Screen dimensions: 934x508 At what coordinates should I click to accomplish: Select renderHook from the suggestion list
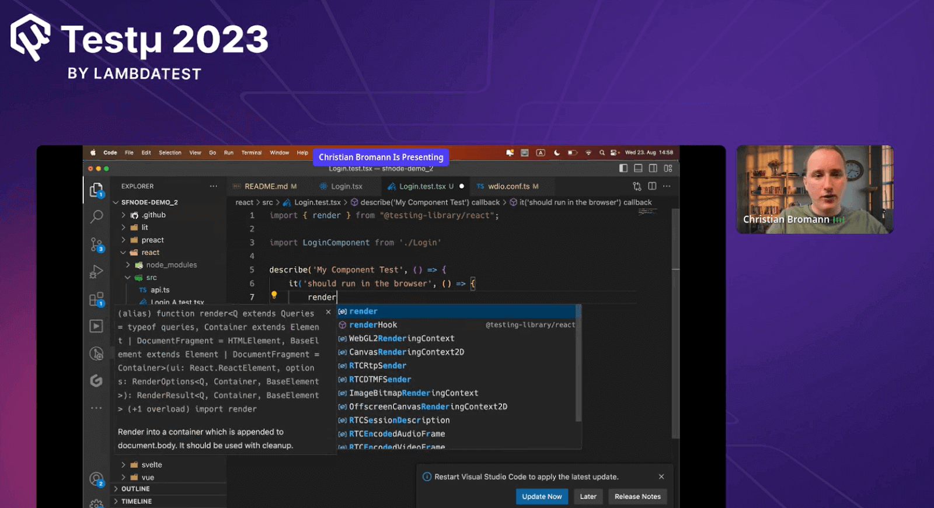tap(373, 325)
